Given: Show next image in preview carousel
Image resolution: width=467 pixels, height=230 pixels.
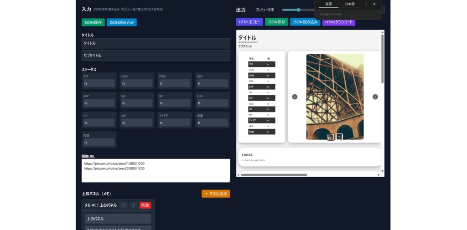Looking at the screenshot, I should click(x=375, y=97).
